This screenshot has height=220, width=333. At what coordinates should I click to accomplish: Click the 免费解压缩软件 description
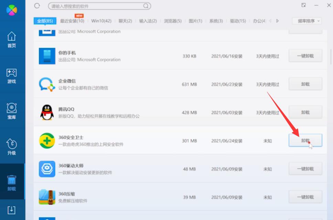tap(73, 201)
